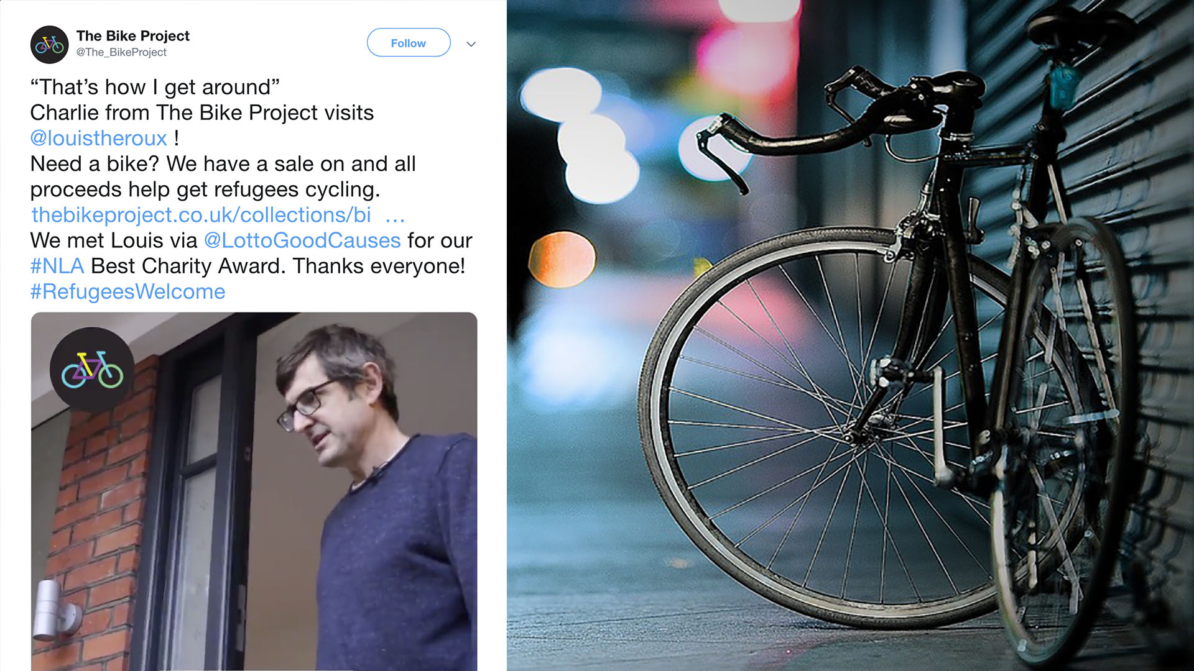Open the @louistheroux mention link
Viewport: 1194px width, 671px height.
(99, 138)
